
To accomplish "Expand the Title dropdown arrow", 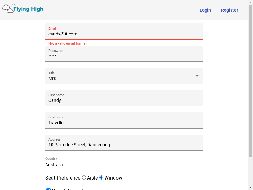I will (x=197, y=76).
